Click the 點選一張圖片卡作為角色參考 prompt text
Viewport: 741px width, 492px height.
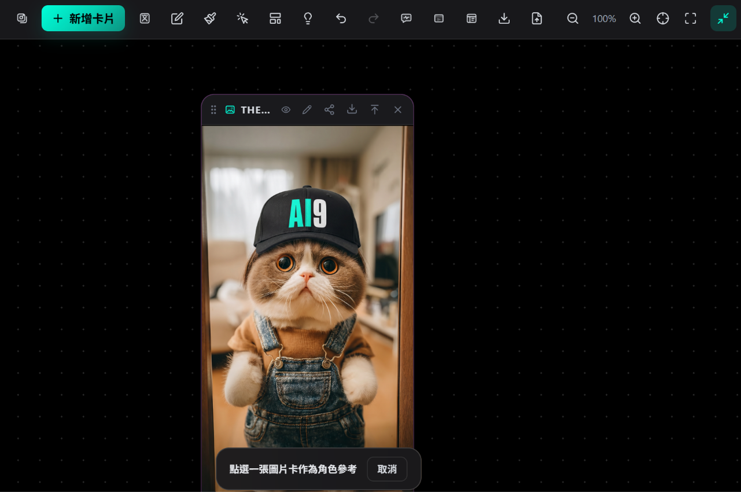(293, 469)
